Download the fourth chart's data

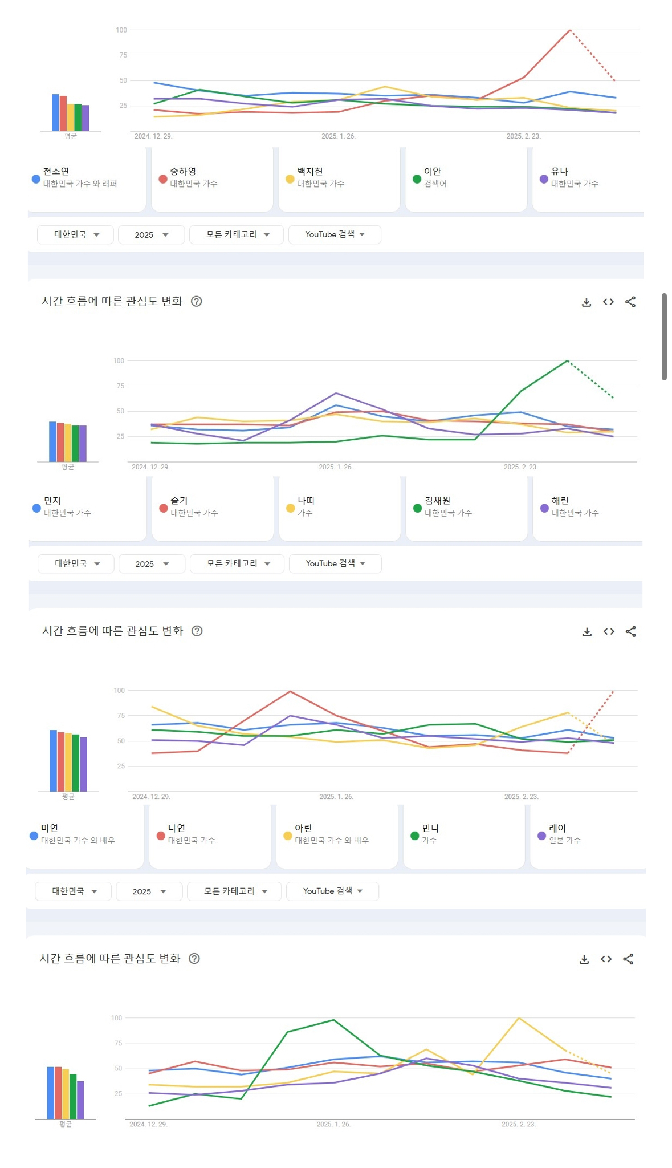pyautogui.click(x=584, y=959)
